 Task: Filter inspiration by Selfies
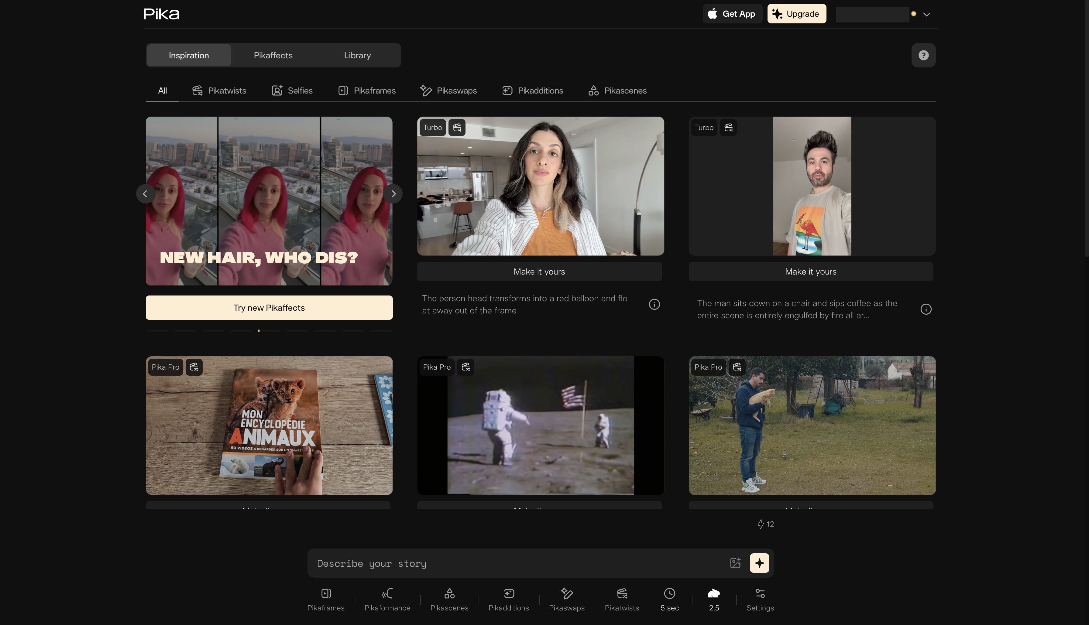coord(292,91)
